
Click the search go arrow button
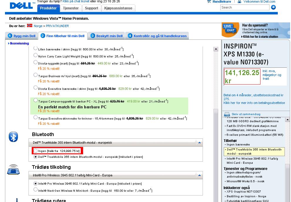click(x=273, y=7)
